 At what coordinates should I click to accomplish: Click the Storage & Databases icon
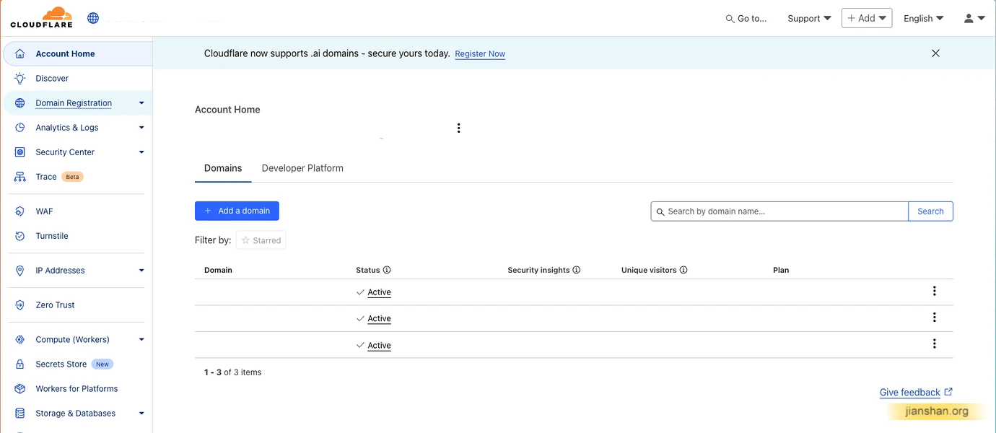20,414
